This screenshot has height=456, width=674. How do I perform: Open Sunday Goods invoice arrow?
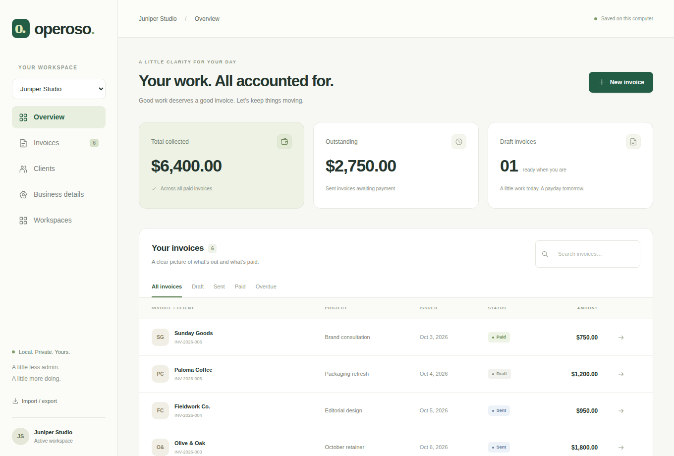click(621, 338)
